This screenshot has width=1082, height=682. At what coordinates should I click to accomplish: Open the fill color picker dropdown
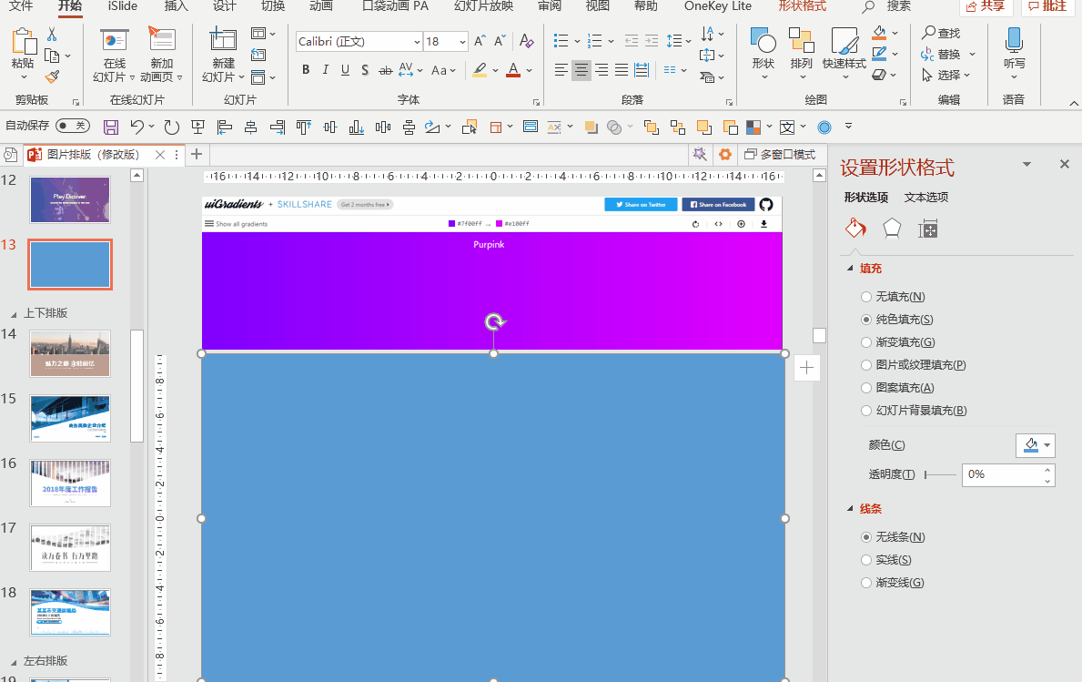point(1035,445)
